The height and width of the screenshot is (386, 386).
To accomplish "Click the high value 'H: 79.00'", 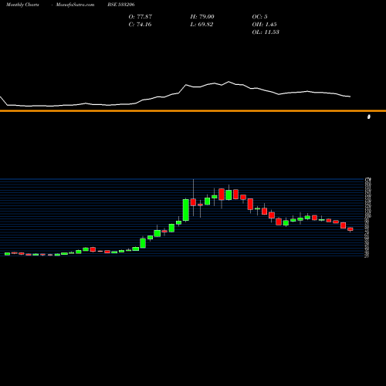I will click(202, 16).
